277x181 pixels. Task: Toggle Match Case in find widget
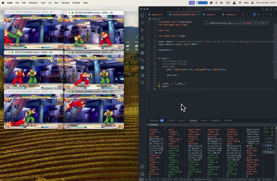(233, 23)
